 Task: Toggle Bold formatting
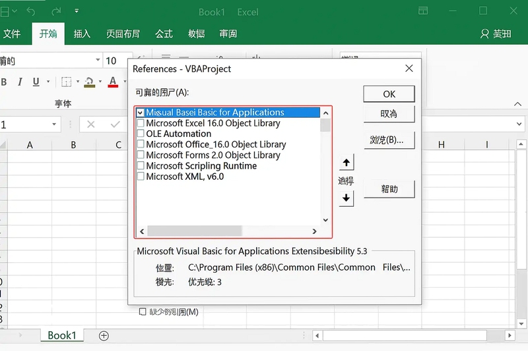click(x=4, y=82)
